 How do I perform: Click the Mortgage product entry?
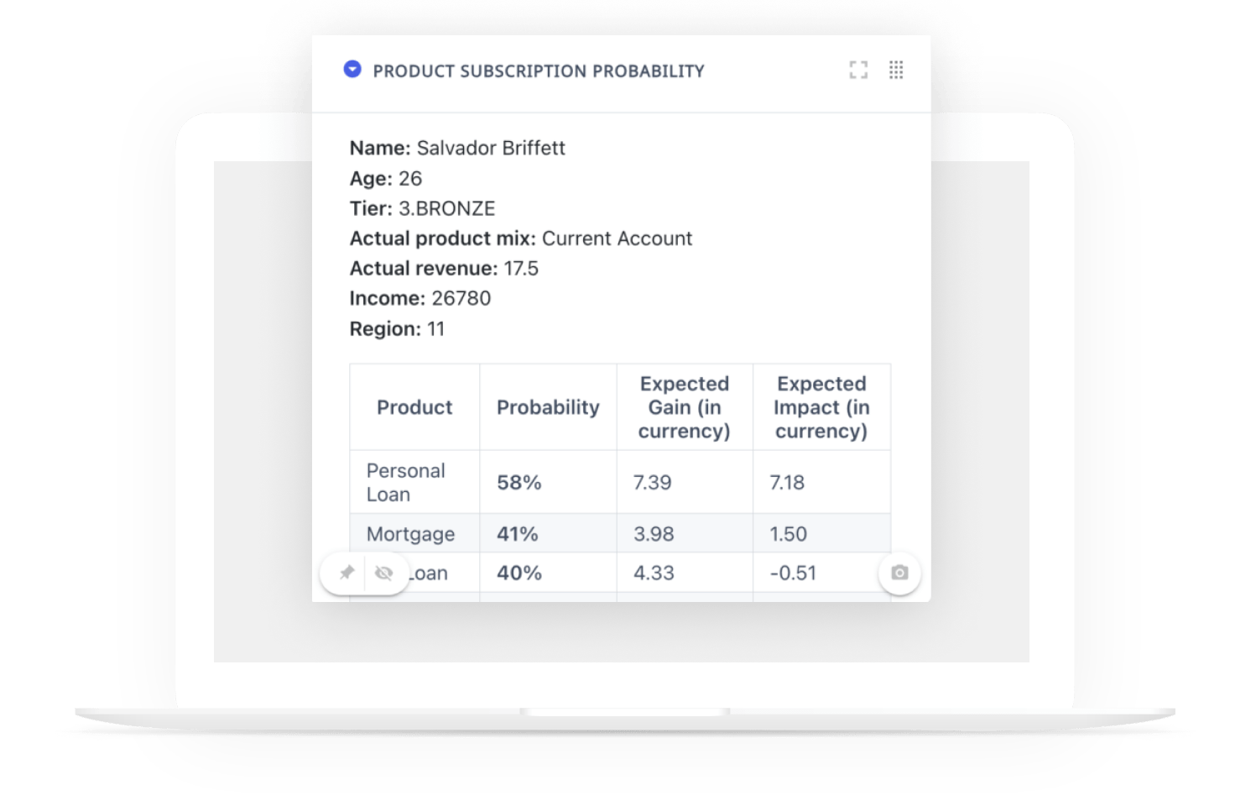410,533
